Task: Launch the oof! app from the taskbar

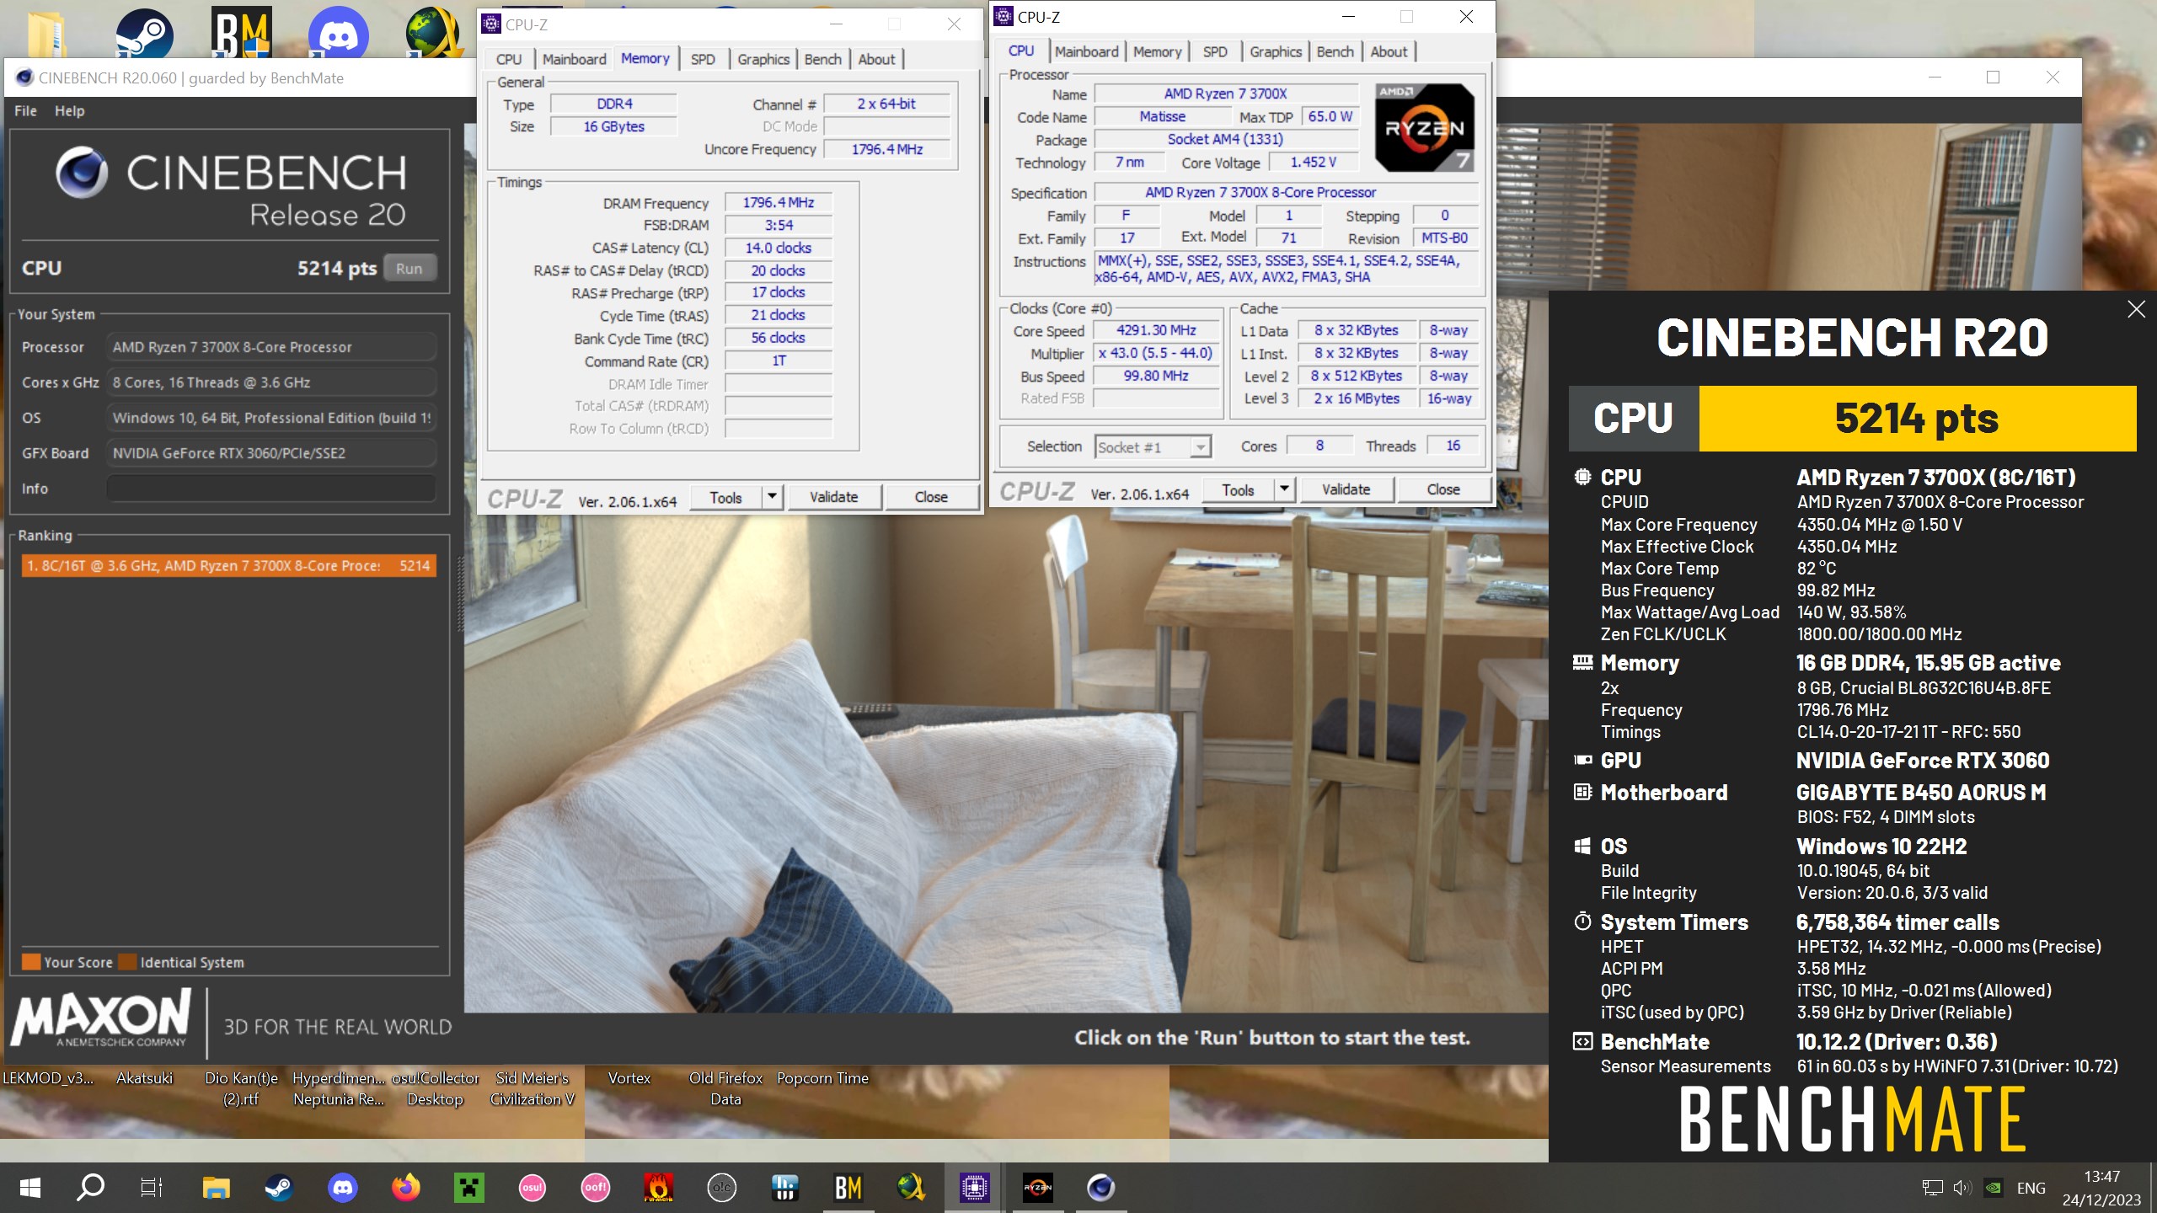Action: (x=595, y=1188)
